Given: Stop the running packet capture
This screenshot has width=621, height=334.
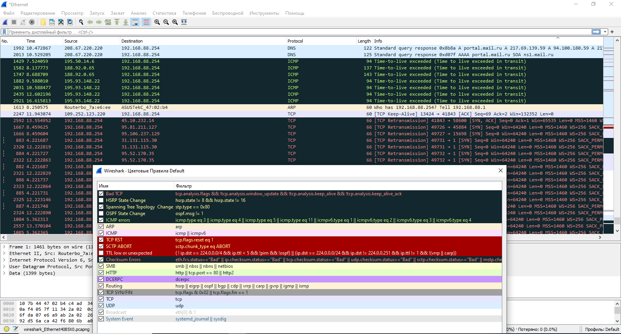Looking at the screenshot, I should [14, 22].
